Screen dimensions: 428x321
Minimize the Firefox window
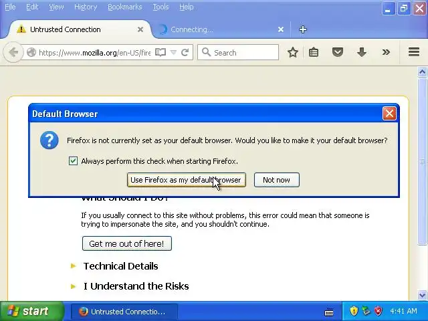[388, 9]
